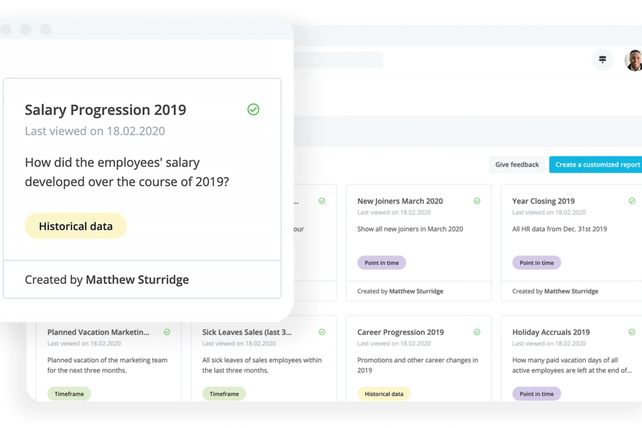Toggle the Timeframe tag on Planned Vacation Marketing
642x428 pixels.
click(x=69, y=393)
